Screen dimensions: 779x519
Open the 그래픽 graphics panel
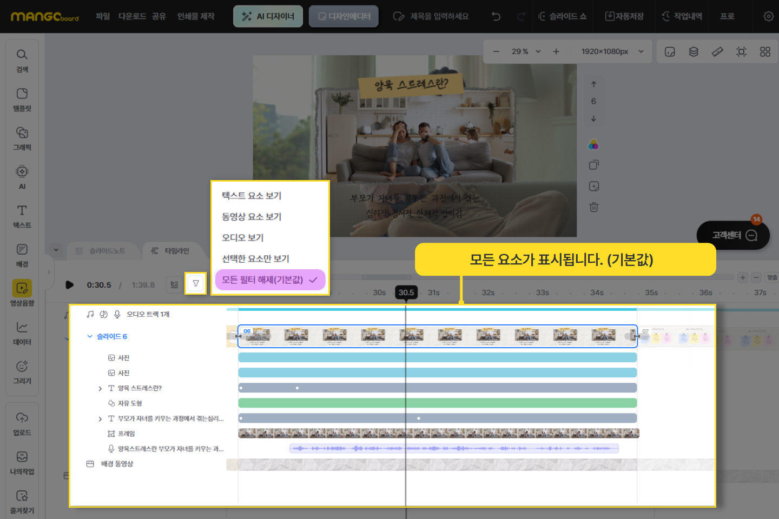tap(22, 138)
